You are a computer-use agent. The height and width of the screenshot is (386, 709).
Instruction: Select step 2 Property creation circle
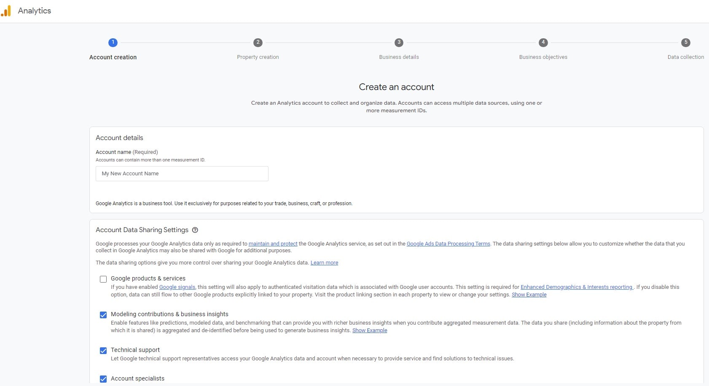[x=258, y=42]
